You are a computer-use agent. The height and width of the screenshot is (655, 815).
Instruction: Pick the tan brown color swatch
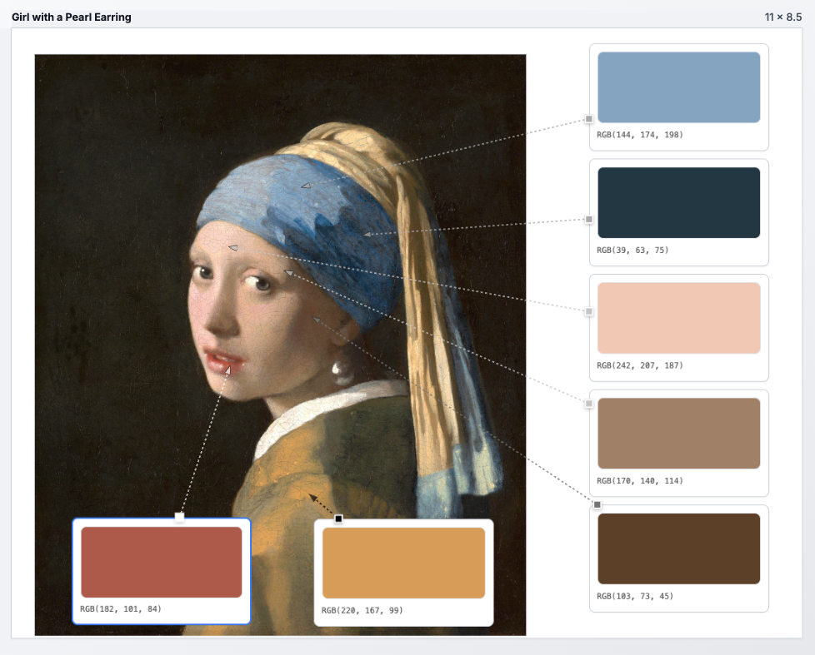click(x=678, y=433)
